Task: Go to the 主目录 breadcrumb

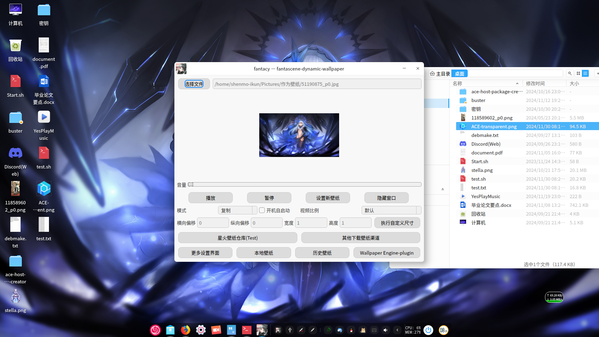Action: tap(440, 74)
